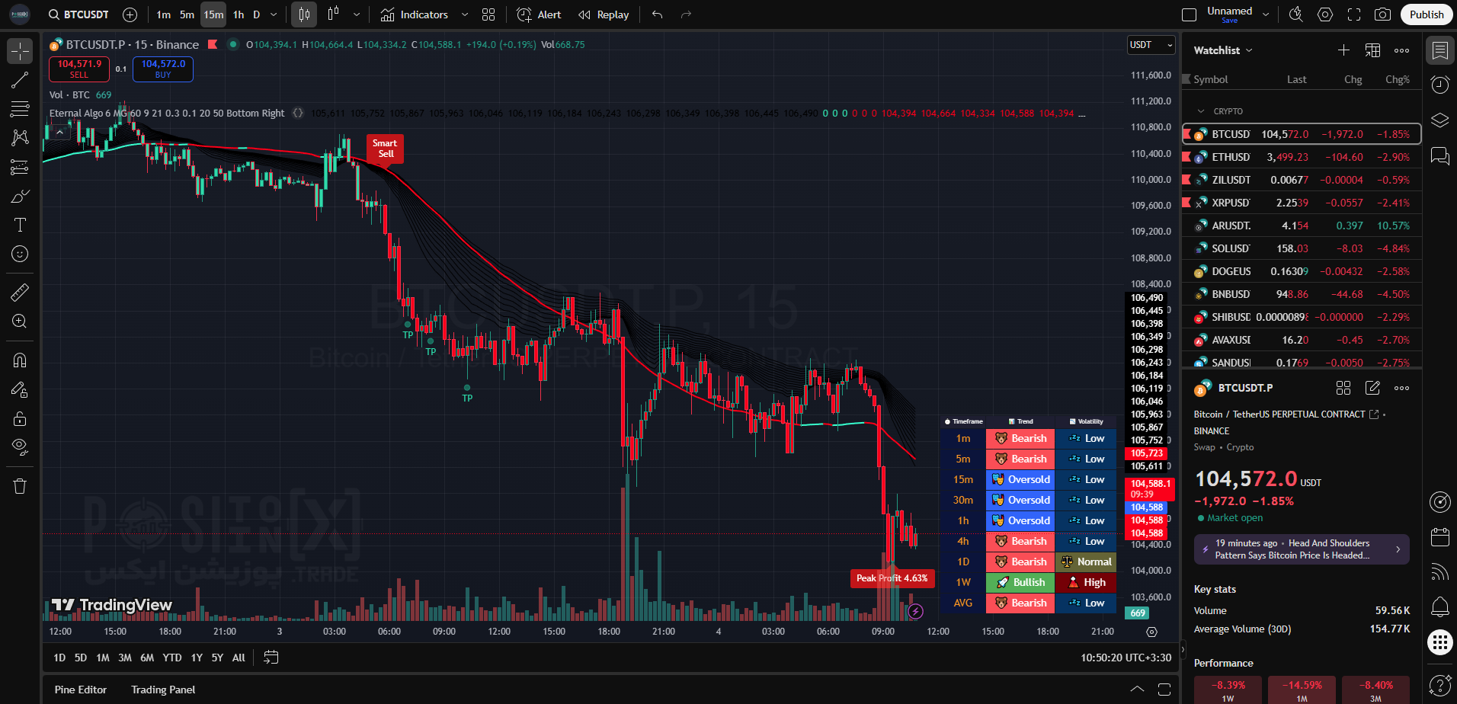Open the Pine Editor tab
This screenshot has height=704, width=1457.
81,690
